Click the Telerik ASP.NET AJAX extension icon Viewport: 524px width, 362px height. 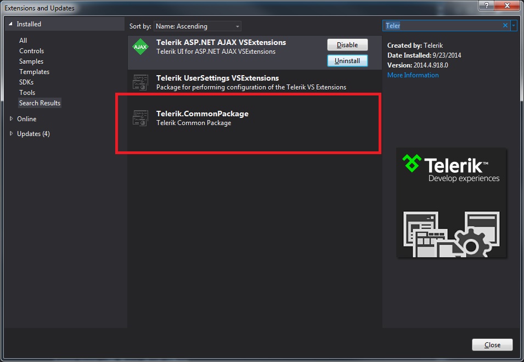(140, 47)
